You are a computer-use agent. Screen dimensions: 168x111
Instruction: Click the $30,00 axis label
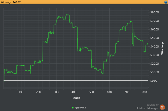155,55
